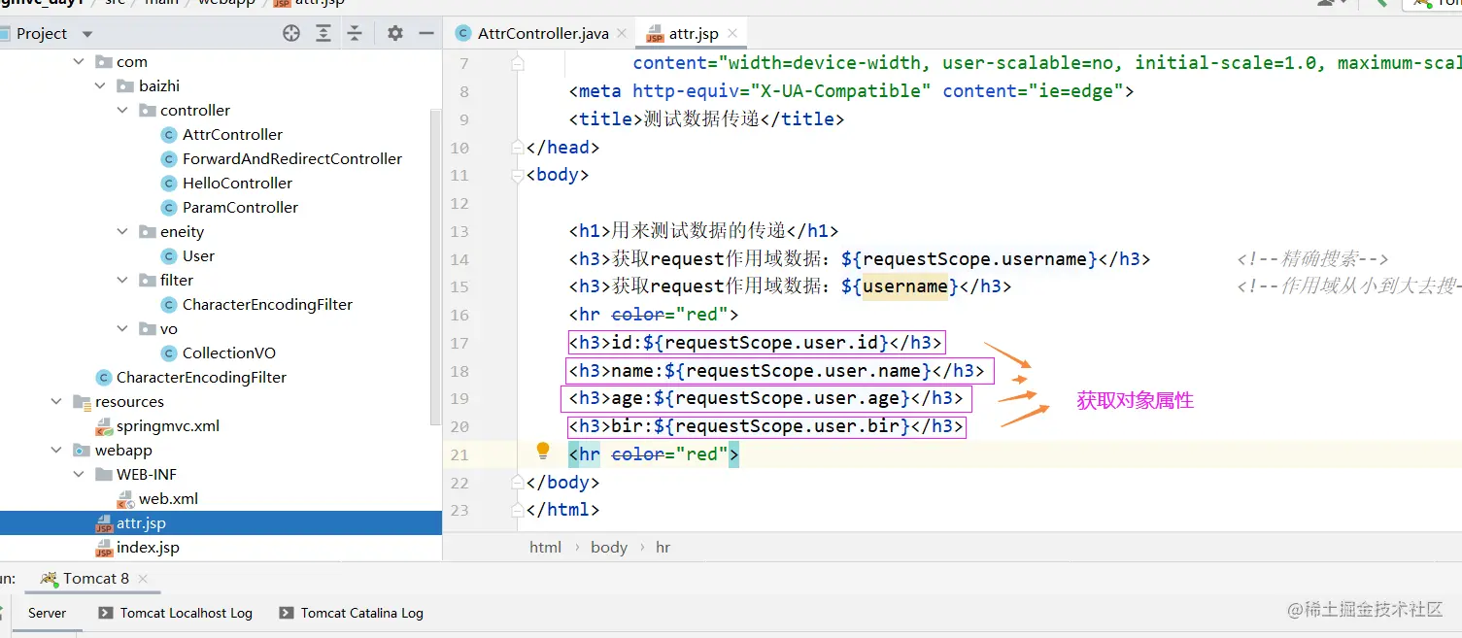Select AttrController class in project tree
This screenshot has width=1462, height=638.
point(232,134)
